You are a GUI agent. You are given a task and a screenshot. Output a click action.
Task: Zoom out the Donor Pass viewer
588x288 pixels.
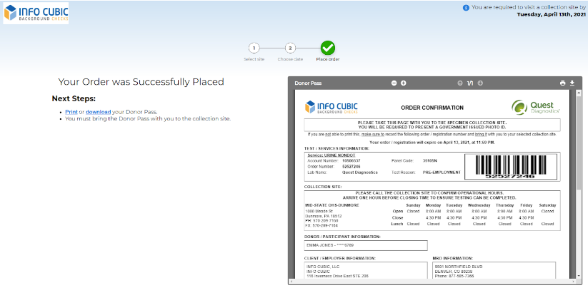(394, 83)
